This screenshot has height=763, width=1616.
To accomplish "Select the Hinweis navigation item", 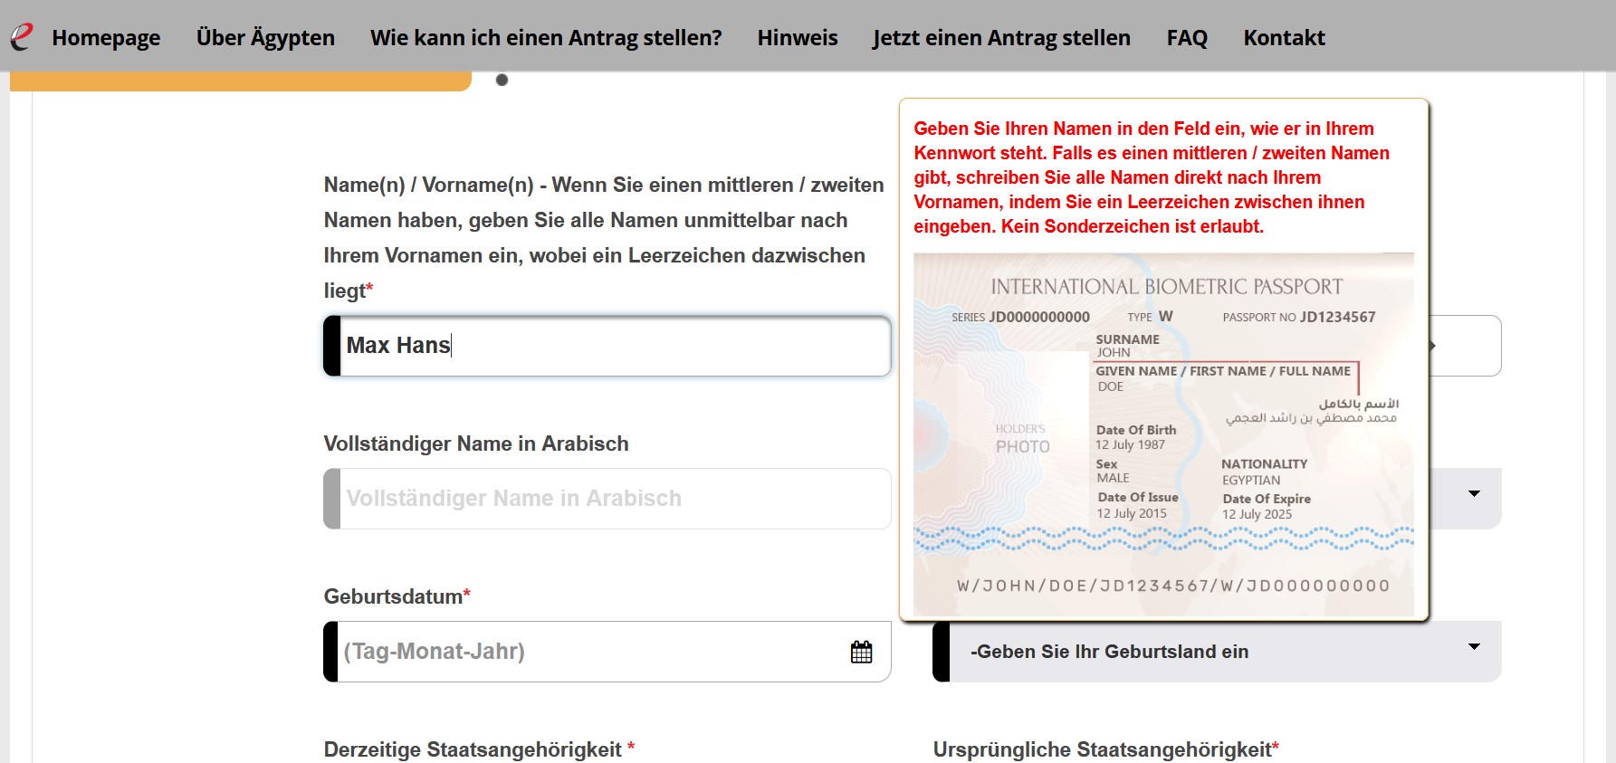I will (797, 38).
